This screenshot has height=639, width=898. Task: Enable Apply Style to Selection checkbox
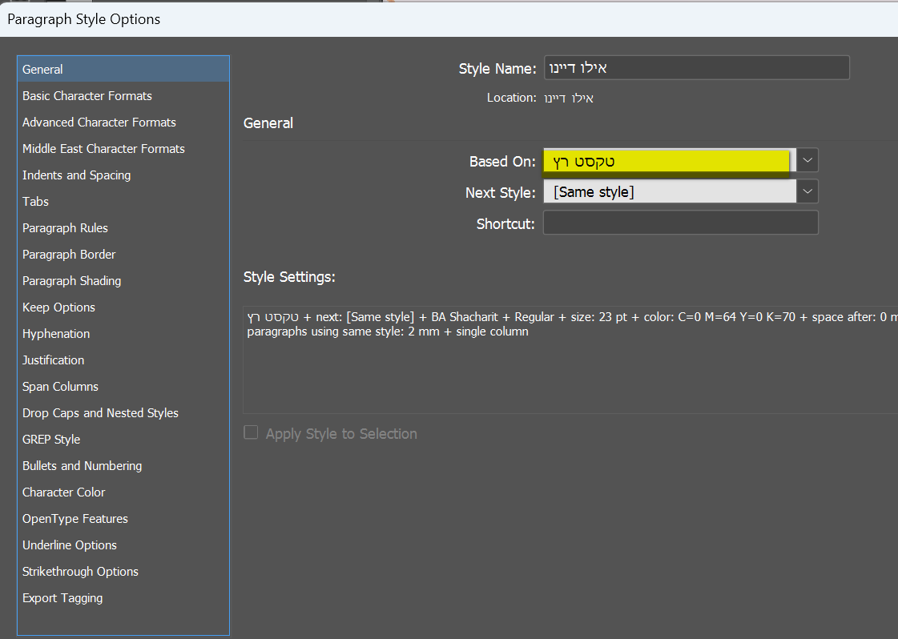[251, 432]
